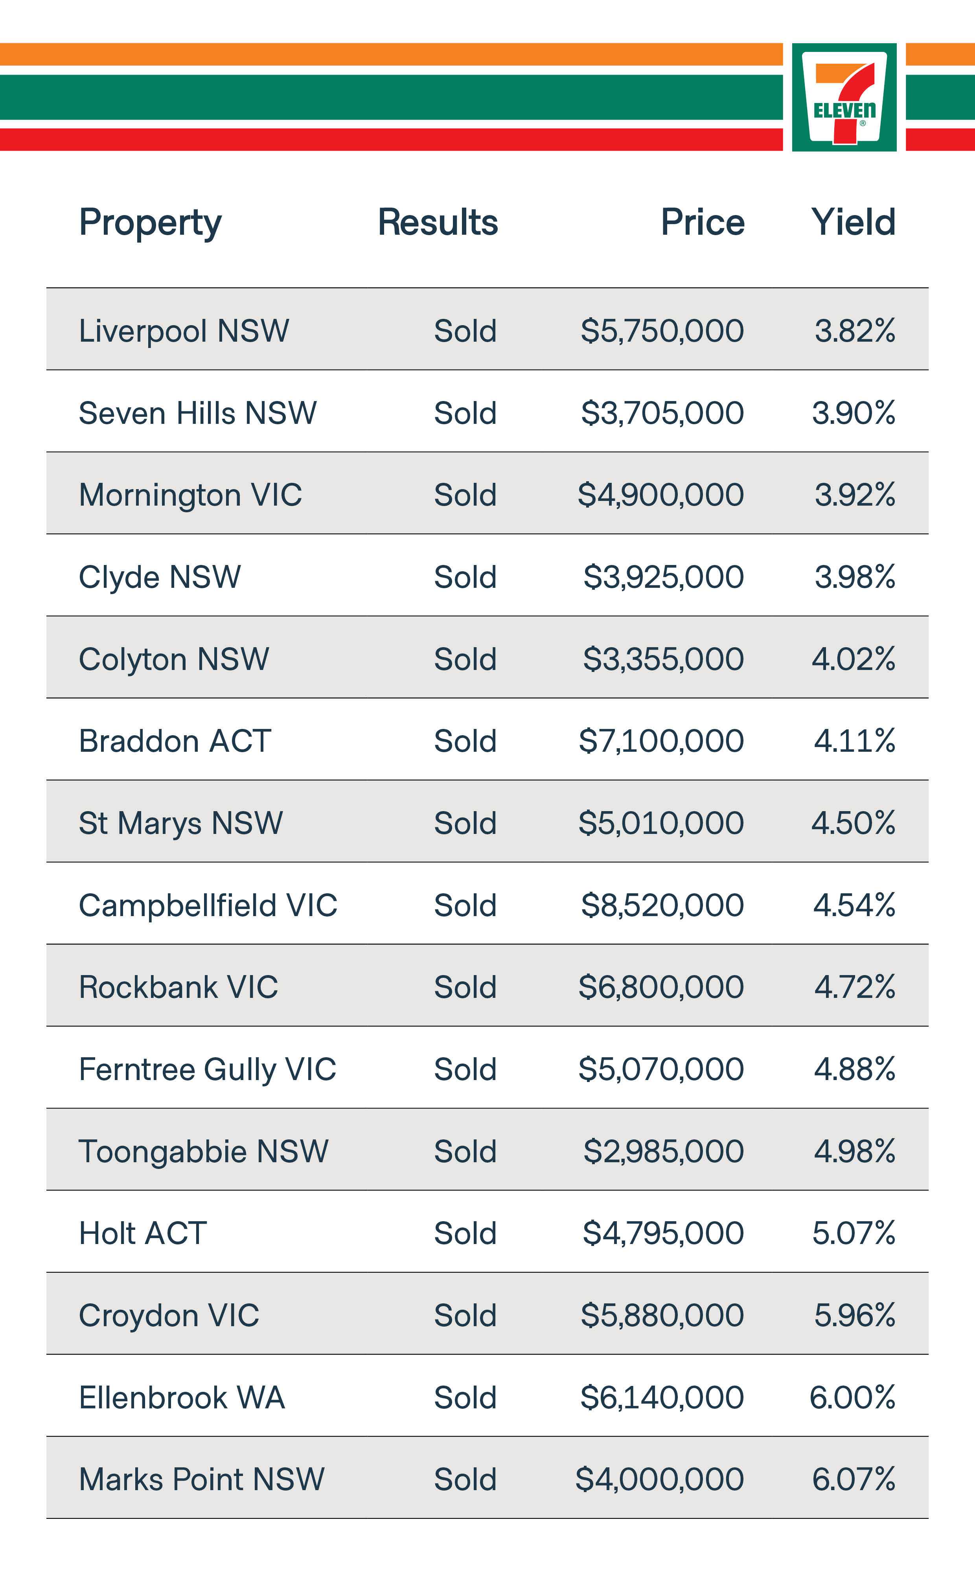Click the Colyton NSW yield 4.02%

(853, 659)
